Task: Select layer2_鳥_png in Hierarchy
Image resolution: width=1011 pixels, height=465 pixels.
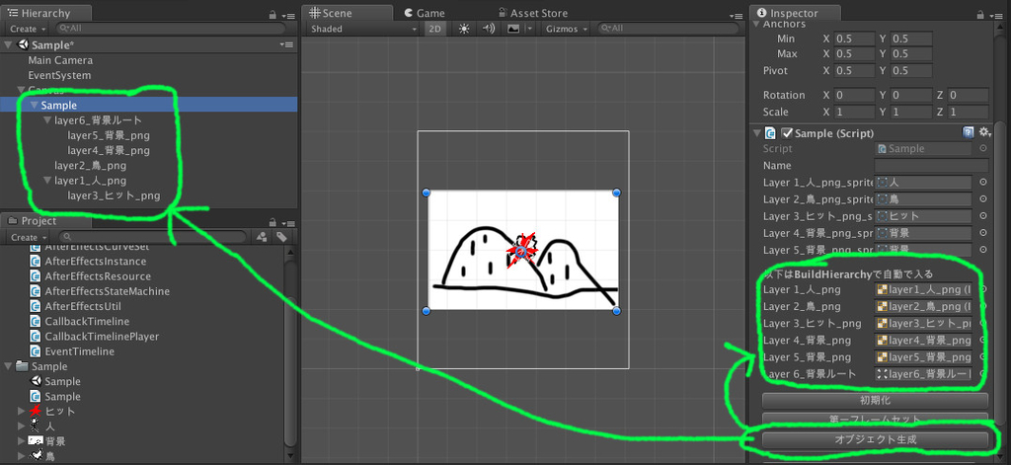Action: [x=90, y=166]
